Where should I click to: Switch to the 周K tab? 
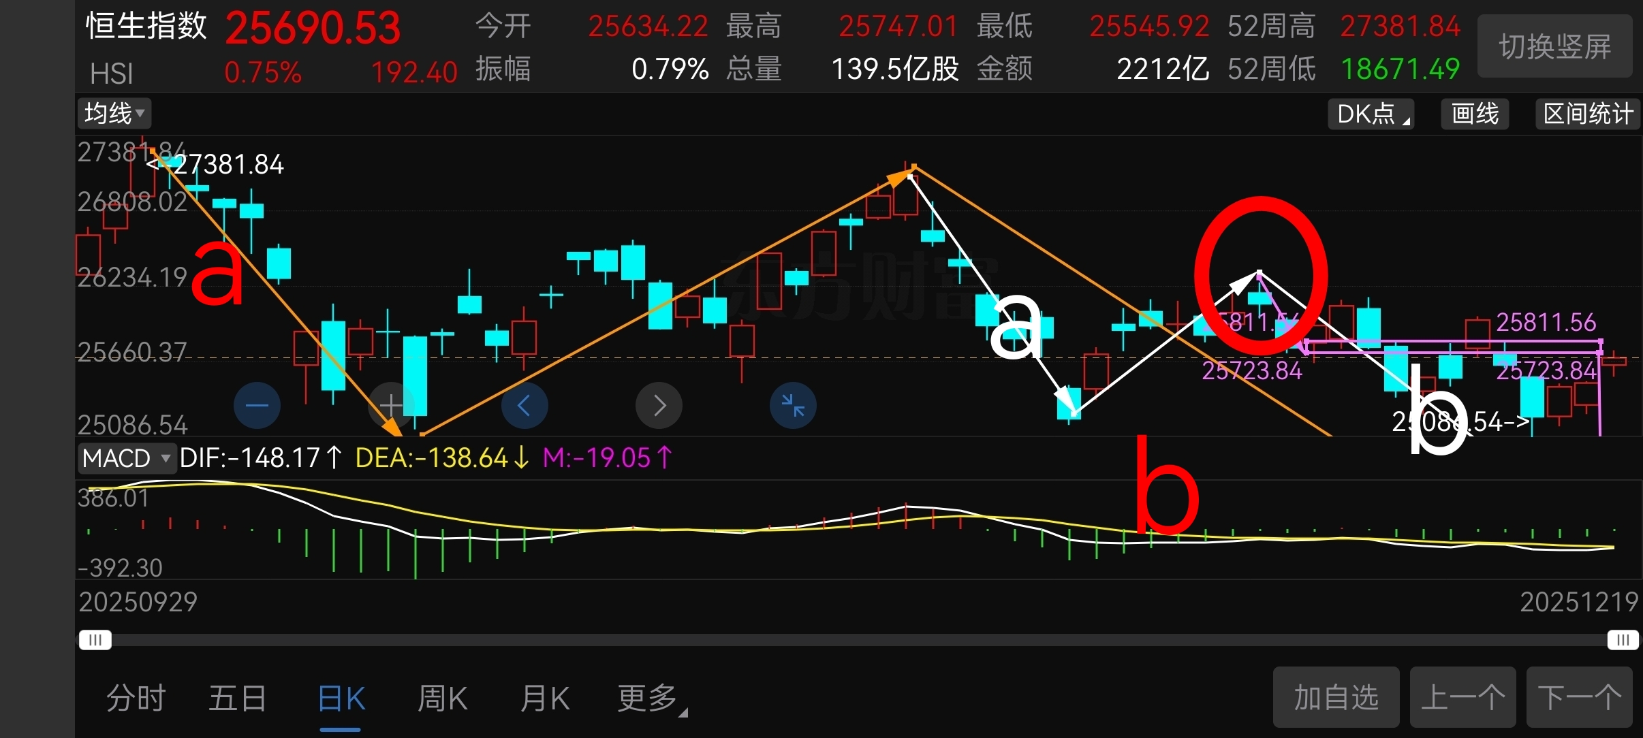(442, 699)
